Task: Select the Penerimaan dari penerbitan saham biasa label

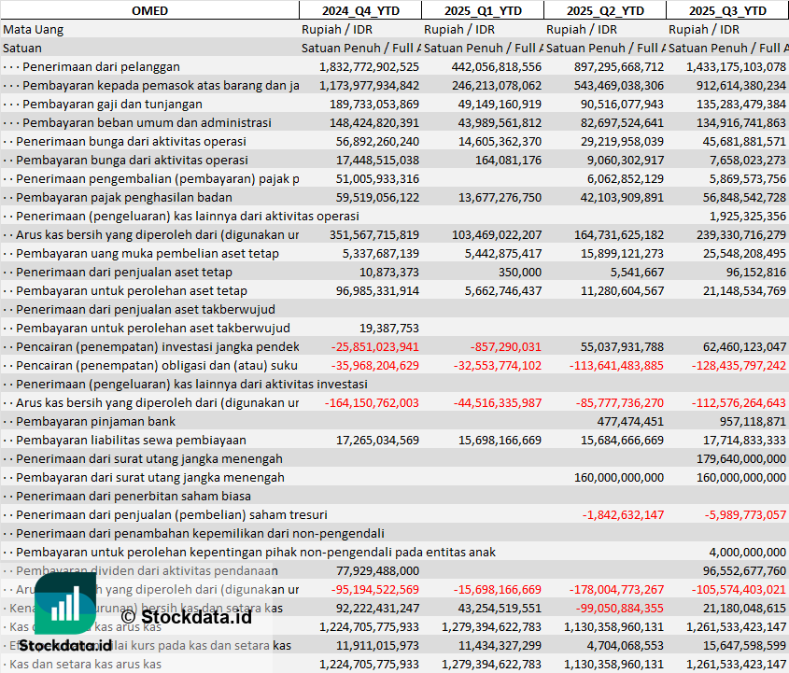Action: pyautogui.click(x=134, y=496)
